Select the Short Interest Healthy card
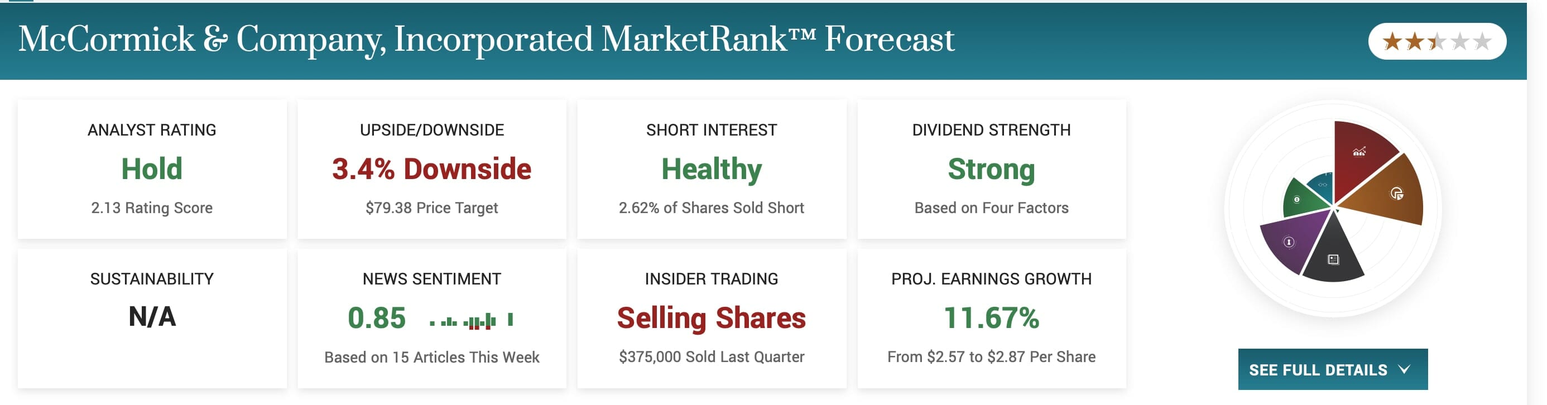The height and width of the screenshot is (405, 1547). tap(711, 169)
